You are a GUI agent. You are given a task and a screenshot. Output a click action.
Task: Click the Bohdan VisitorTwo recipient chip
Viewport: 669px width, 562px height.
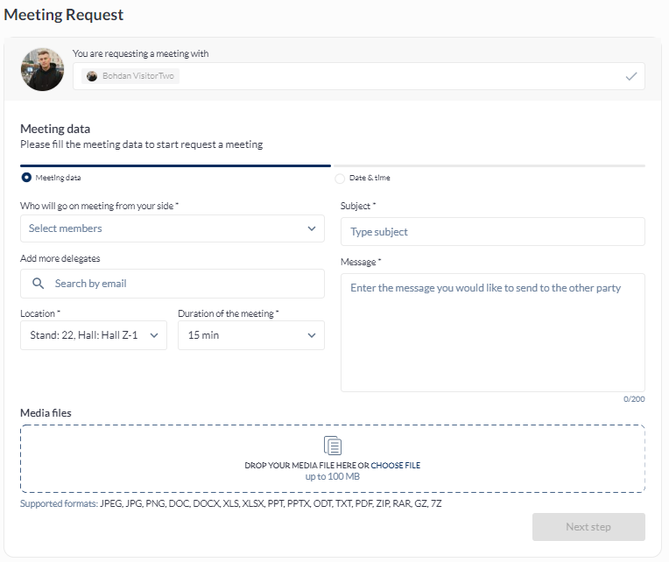(x=131, y=76)
